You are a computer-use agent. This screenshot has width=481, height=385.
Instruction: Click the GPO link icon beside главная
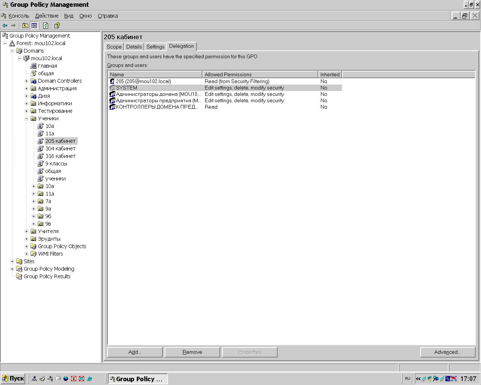coord(33,66)
